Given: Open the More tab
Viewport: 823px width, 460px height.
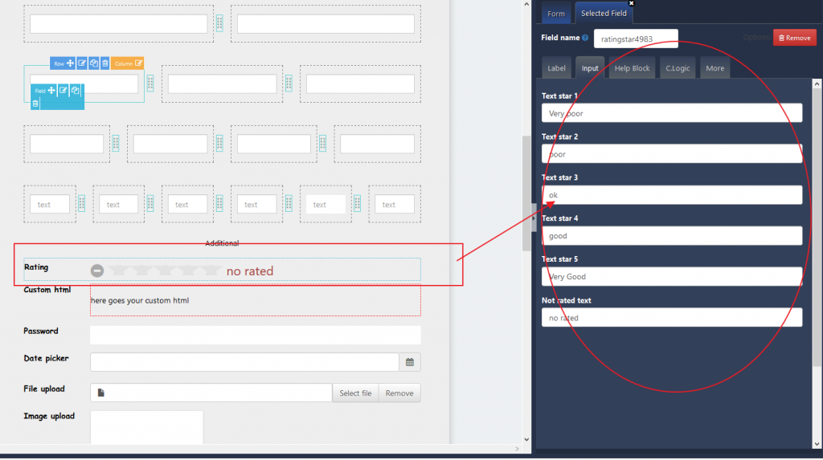Looking at the screenshot, I should coord(714,68).
